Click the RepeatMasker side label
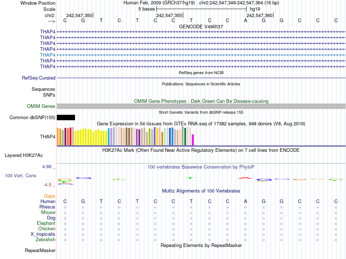 [40, 250]
